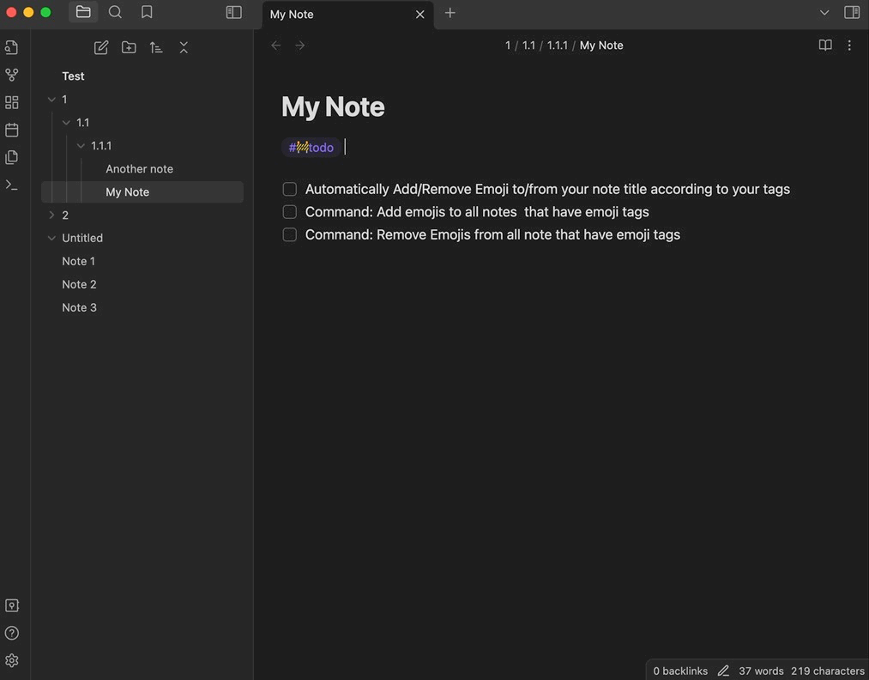Open the search magnifier icon
The height and width of the screenshot is (680, 869).
[115, 12]
